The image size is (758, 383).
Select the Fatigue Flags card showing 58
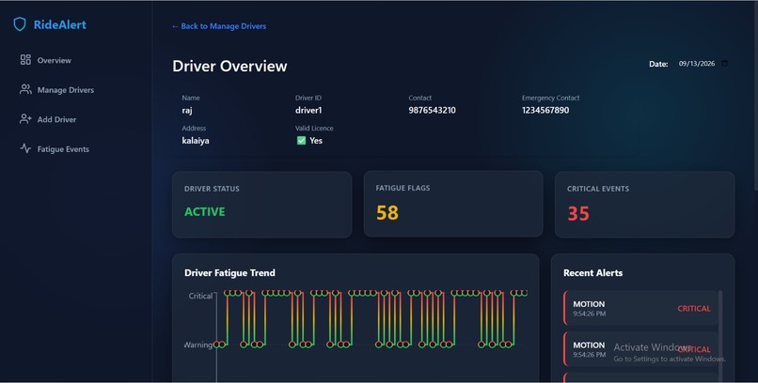453,204
